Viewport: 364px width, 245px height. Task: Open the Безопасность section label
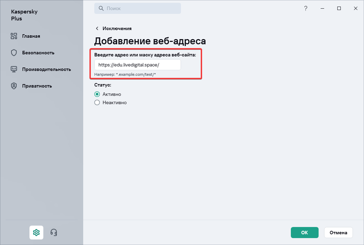point(38,53)
